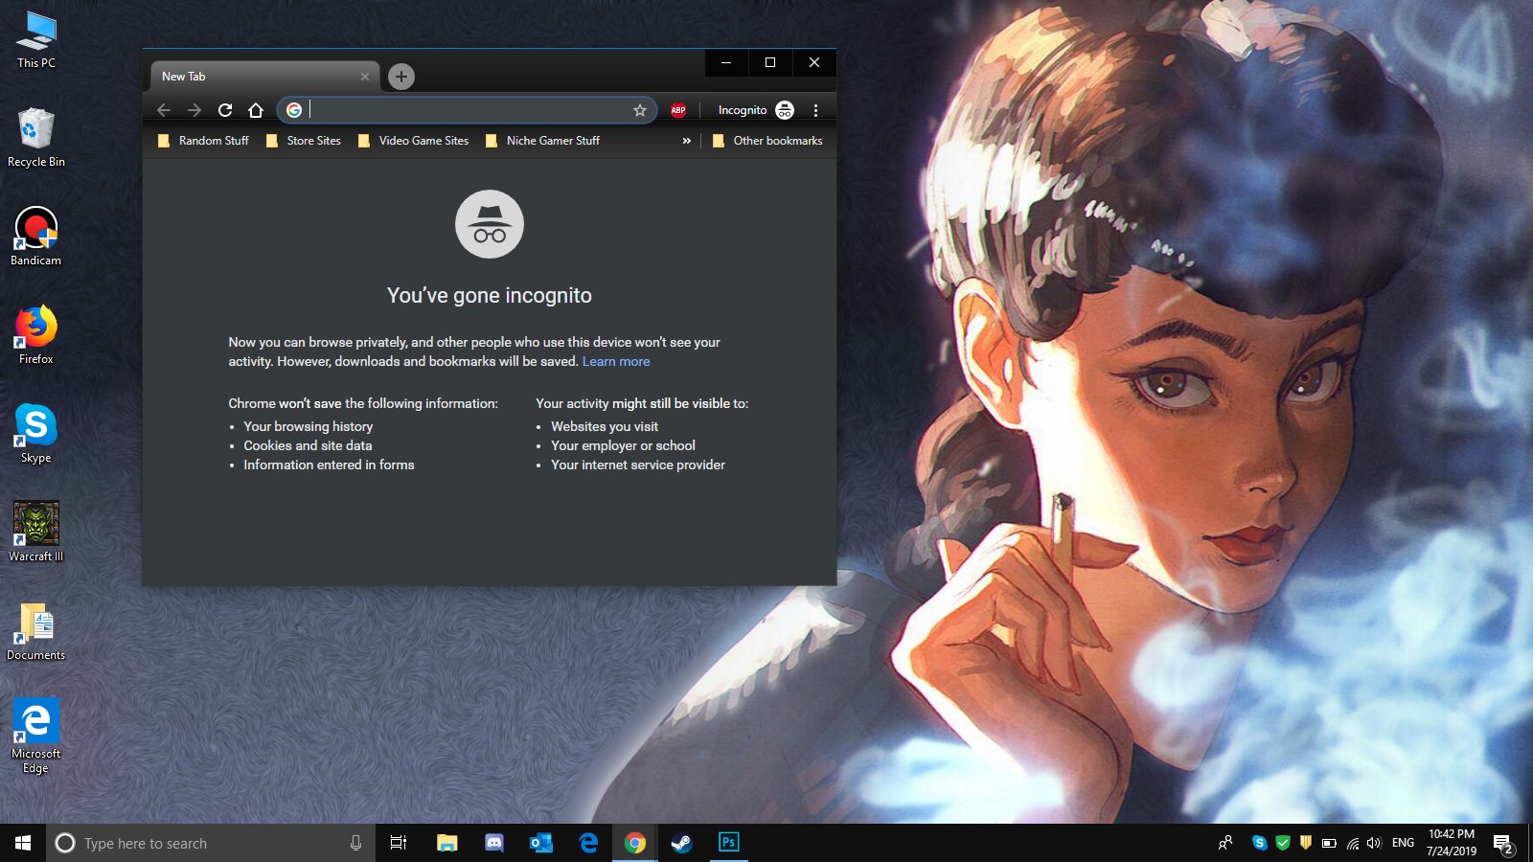
Task: Open the home page via the house icon
Action: [256, 110]
